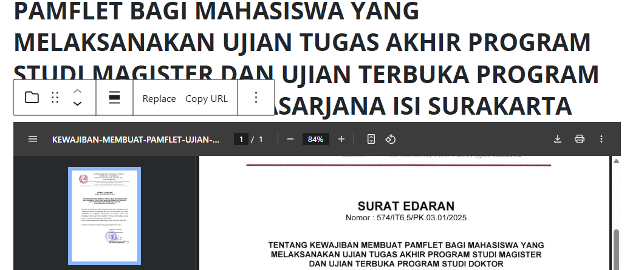Move the block up with the chevron
This screenshot has height=270, width=630.
(77, 91)
